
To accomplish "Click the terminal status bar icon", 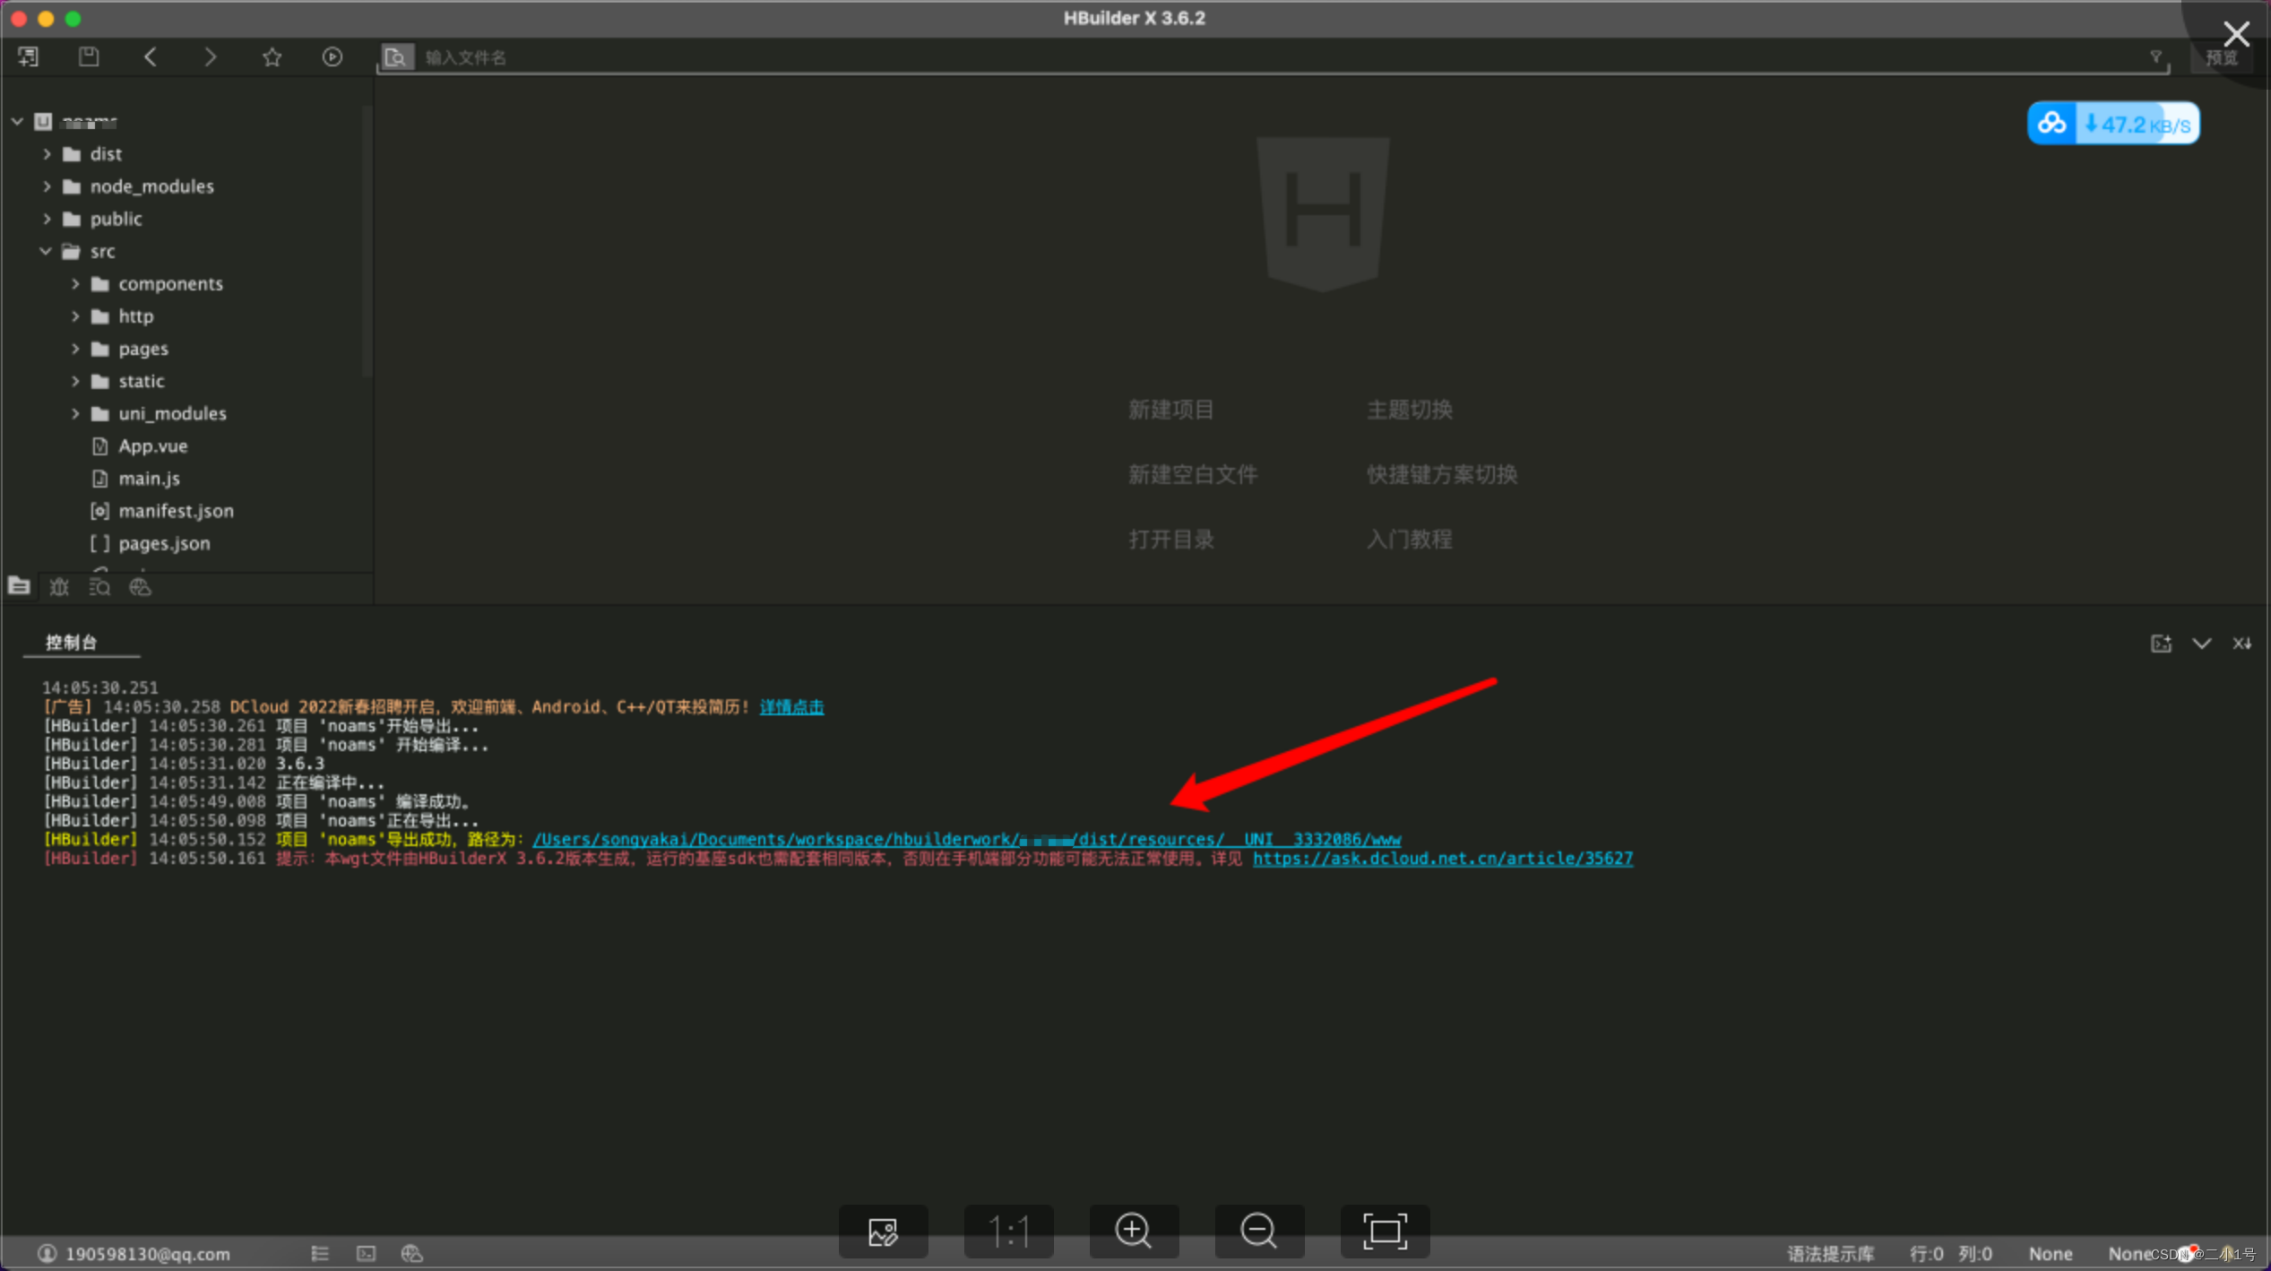I will 366,1254.
